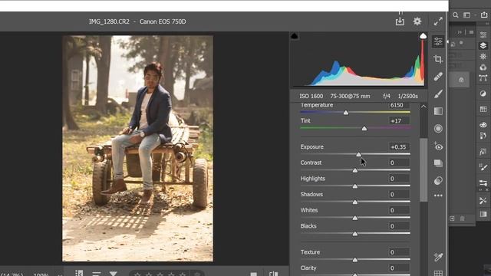Open Photoshop search magnifier icon

456,15
